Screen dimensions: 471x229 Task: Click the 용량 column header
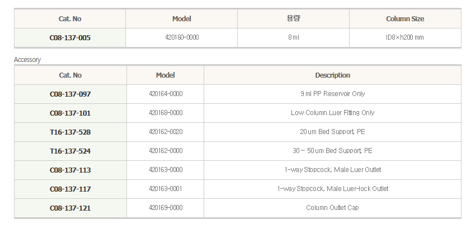(294, 18)
